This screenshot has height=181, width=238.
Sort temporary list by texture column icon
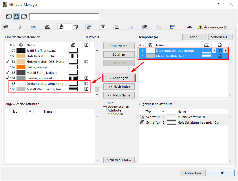(220, 45)
